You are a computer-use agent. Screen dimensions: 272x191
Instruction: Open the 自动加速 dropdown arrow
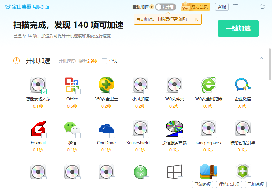coord(152,7)
